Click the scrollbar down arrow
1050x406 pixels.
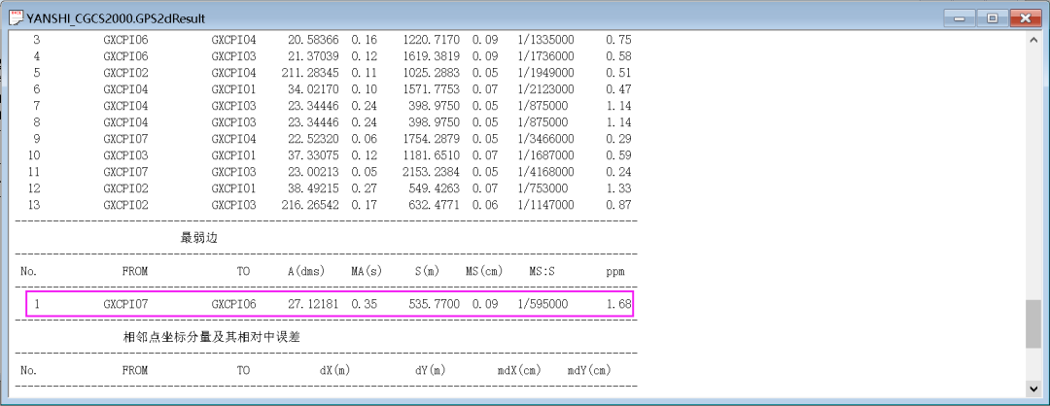[1033, 388]
